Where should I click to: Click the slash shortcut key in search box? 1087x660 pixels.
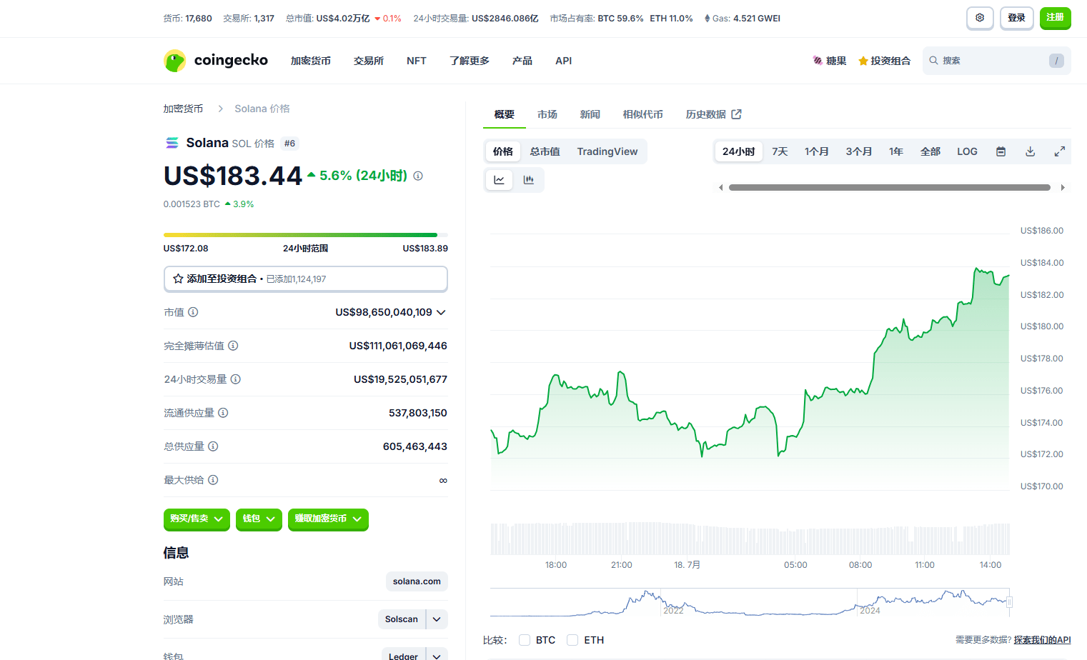click(1056, 61)
